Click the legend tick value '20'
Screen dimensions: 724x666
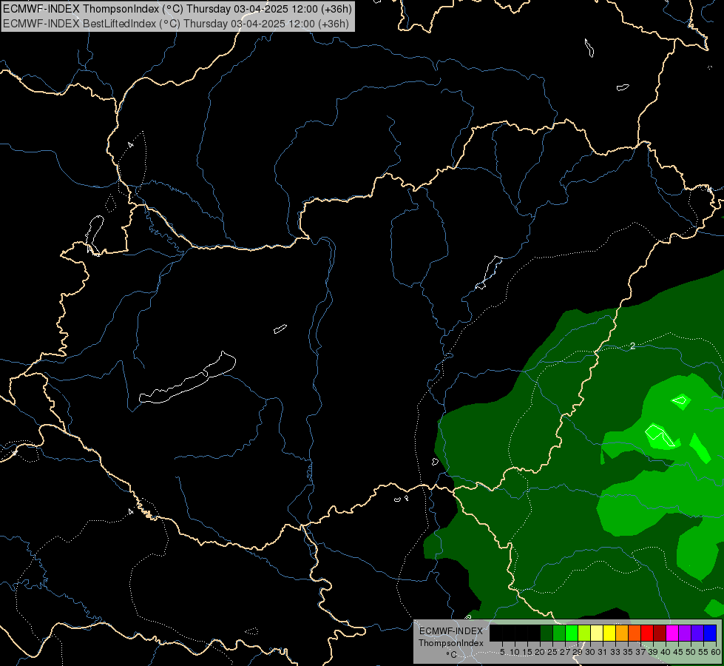coord(541,652)
